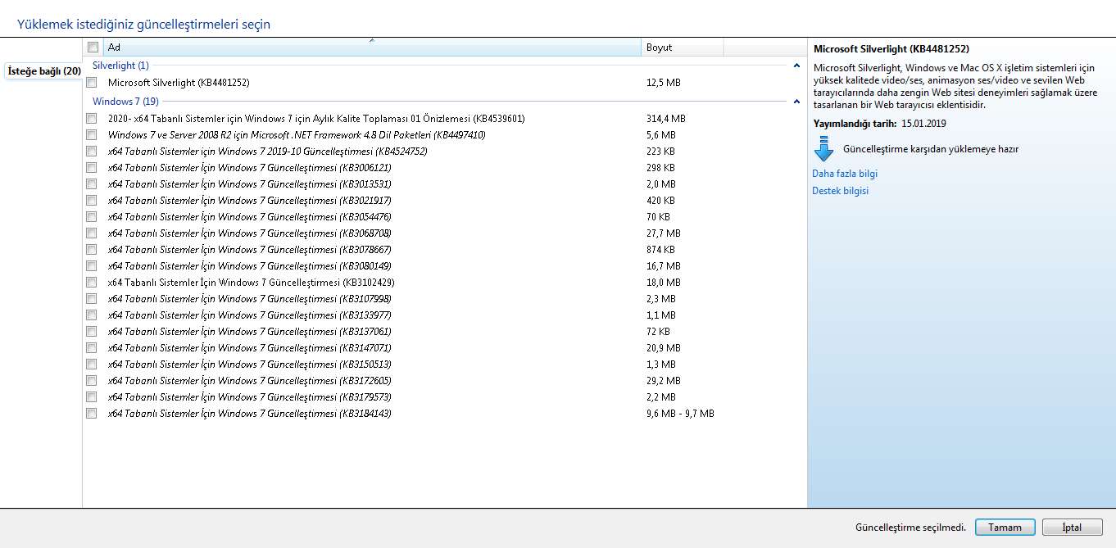1116x548 pixels.
Task: Check the box for KB3102429
Action: 91,283
